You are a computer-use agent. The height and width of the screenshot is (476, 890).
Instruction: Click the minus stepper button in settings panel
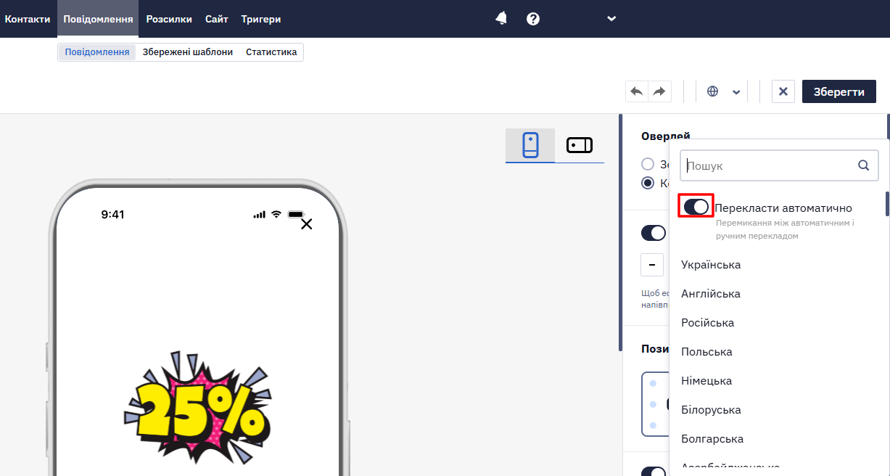(x=651, y=265)
